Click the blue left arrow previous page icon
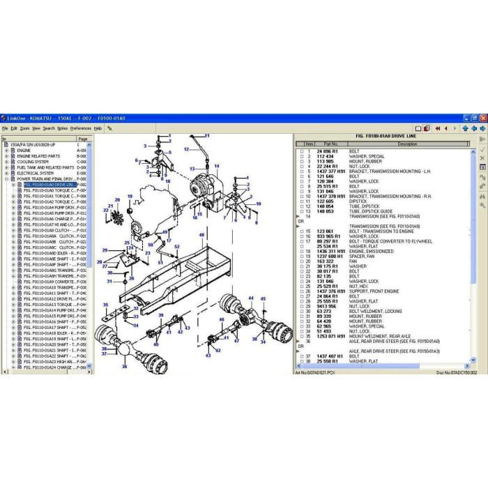The image size is (488, 488). coord(474,128)
